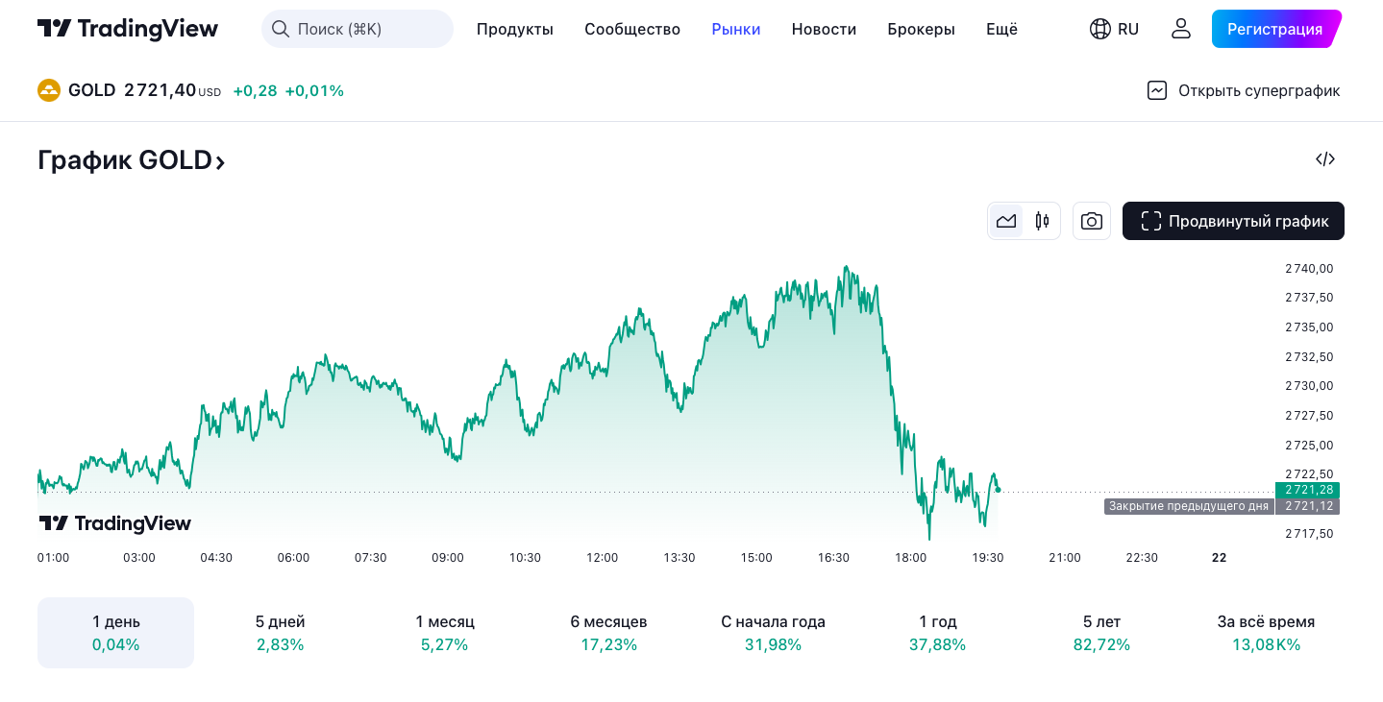Open the RU language selector

coord(1115,29)
